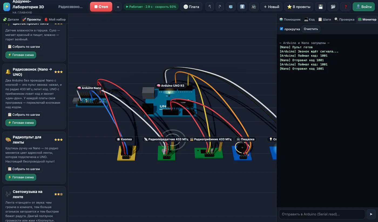Click the В проекты star button
378x222 pixels.
(299, 7)
